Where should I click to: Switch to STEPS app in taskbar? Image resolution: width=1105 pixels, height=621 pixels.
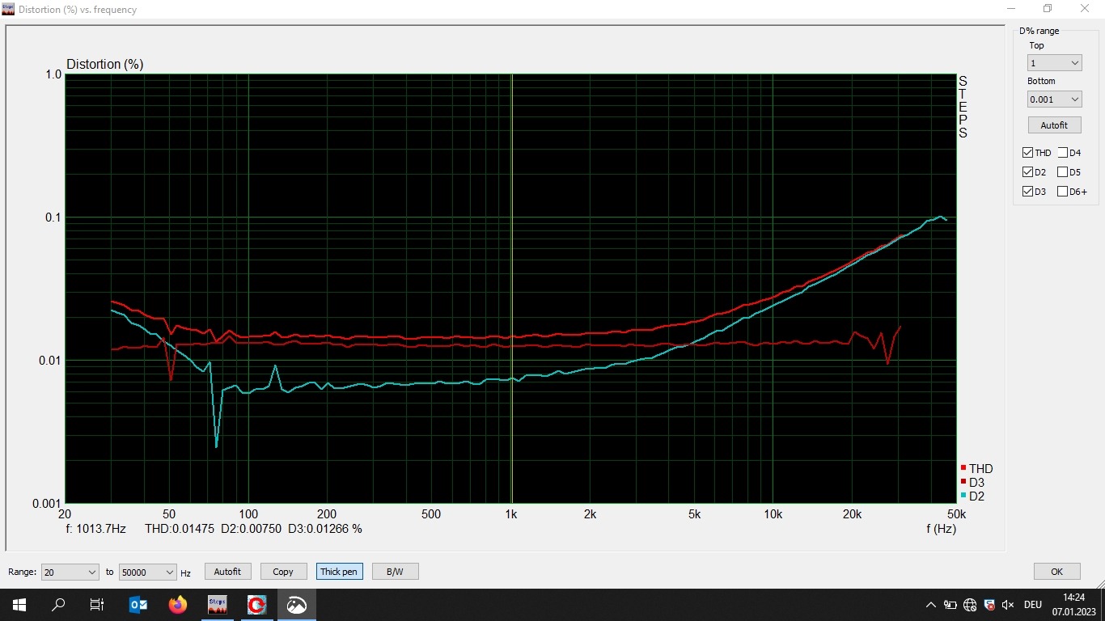click(x=217, y=604)
